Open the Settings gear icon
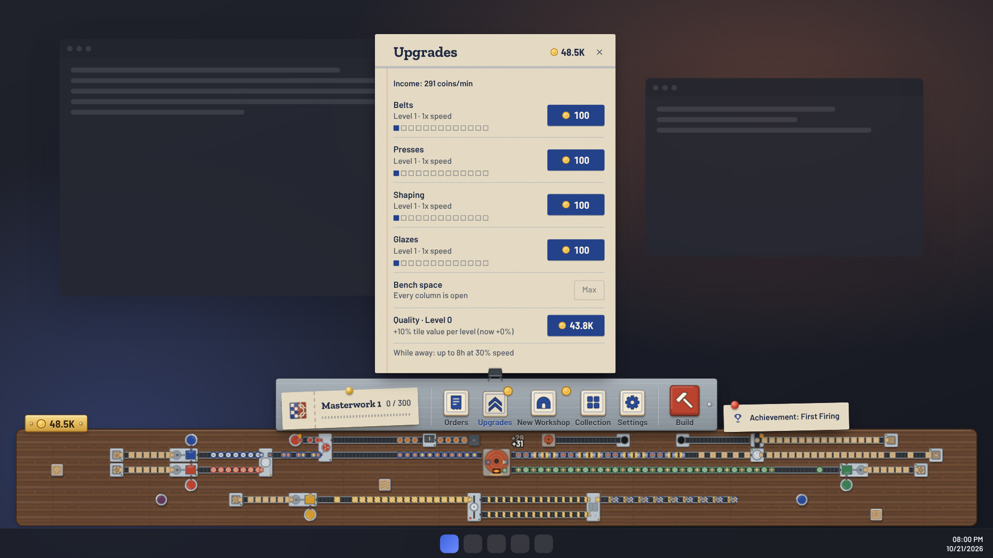This screenshot has width=993, height=558. [632, 403]
